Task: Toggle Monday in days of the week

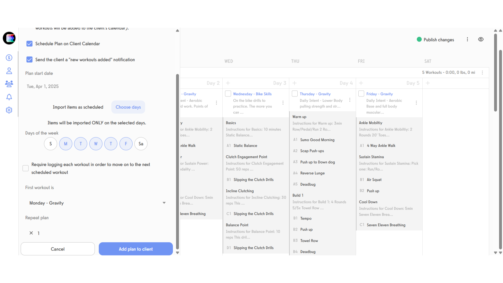Action: tap(66, 144)
